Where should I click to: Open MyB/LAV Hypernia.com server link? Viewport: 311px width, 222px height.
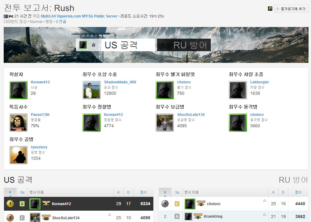coord(79,16)
